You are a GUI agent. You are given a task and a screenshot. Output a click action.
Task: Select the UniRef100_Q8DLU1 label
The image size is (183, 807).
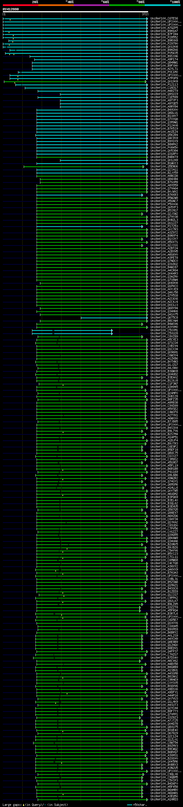tap(164, 113)
